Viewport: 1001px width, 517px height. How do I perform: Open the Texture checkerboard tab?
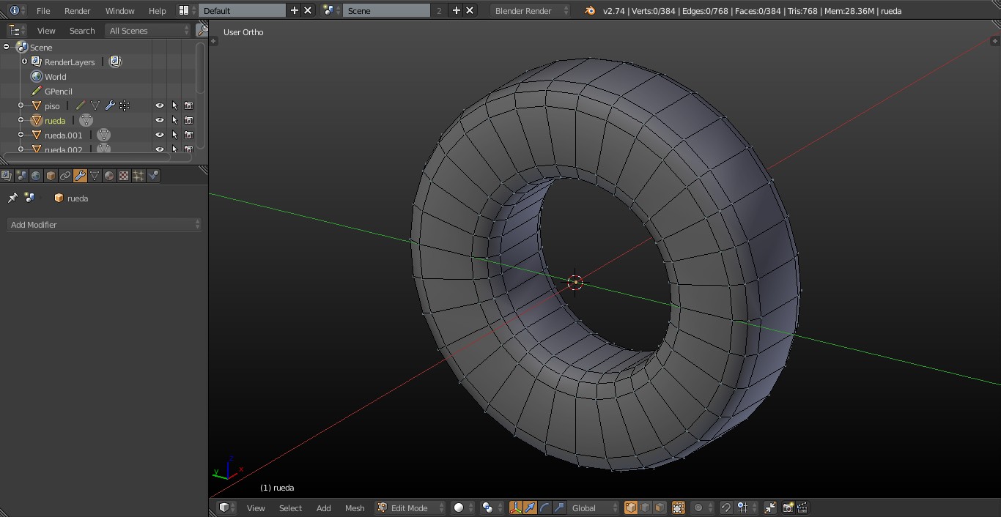[124, 176]
